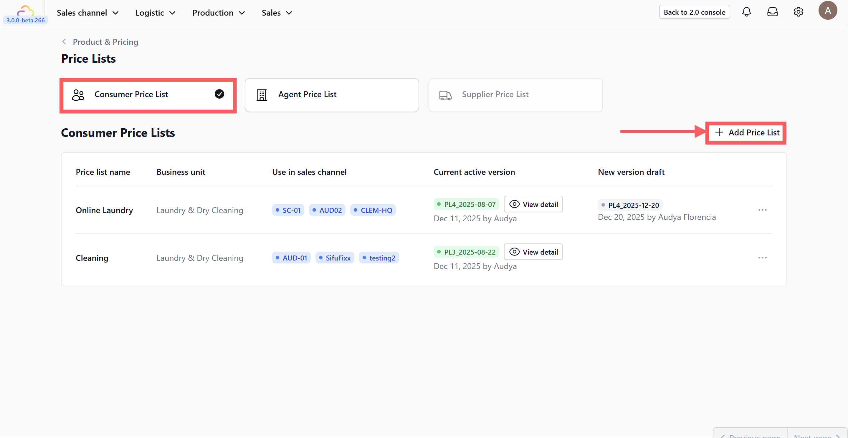This screenshot has height=438, width=848.
Task: Open the Sales menu
Action: click(277, 13)
